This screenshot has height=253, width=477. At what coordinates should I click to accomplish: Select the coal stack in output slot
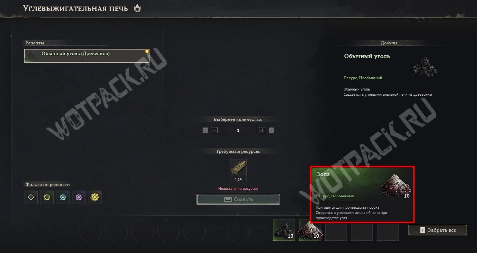[x=284, y=230]
